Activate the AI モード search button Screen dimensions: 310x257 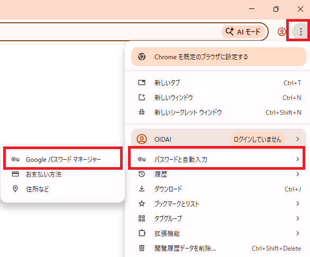point(243,32)
